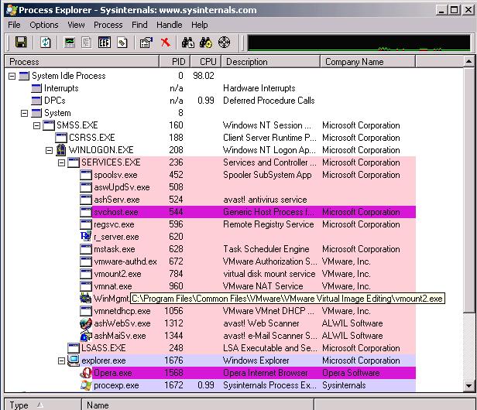Open the System Information graph icon
This screenshot has width=477, height=410.
point(70,43)
